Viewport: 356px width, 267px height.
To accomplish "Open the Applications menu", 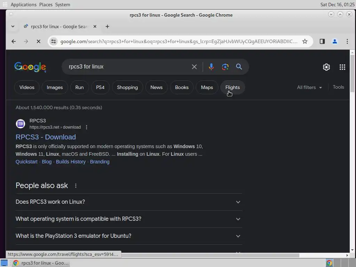I will tap(23, 5).
